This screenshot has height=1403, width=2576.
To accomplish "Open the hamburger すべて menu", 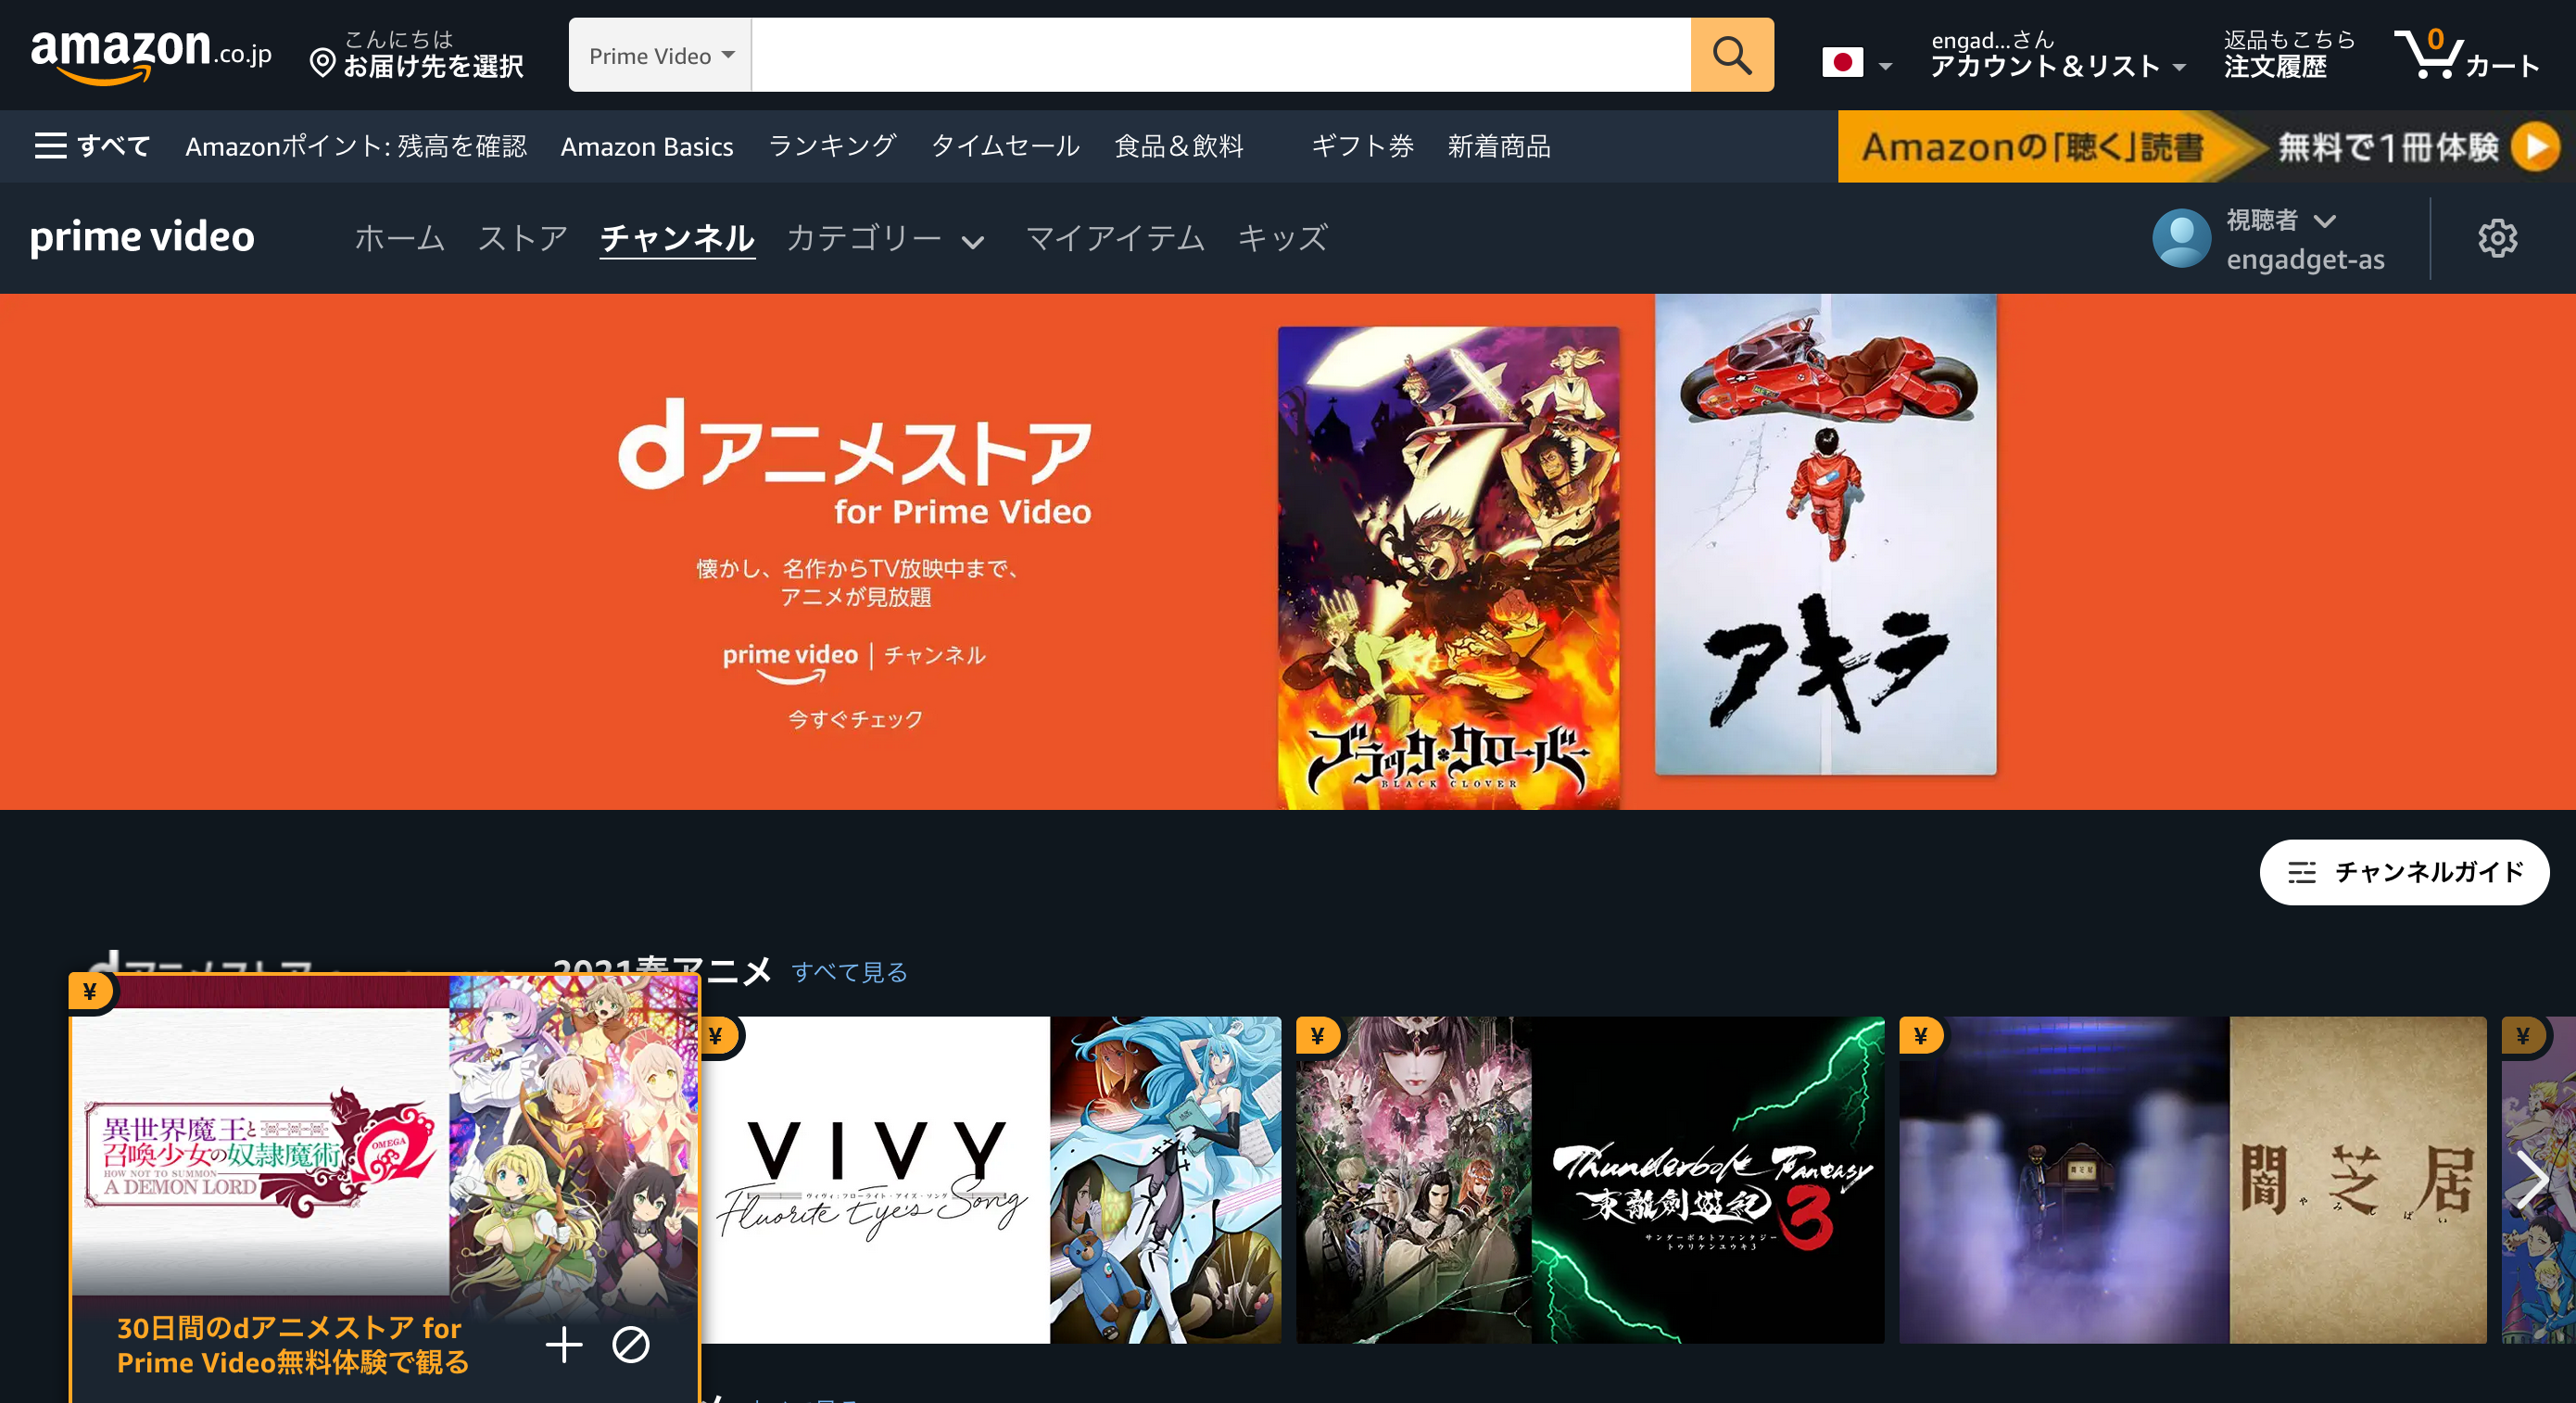I will (92, 146).
